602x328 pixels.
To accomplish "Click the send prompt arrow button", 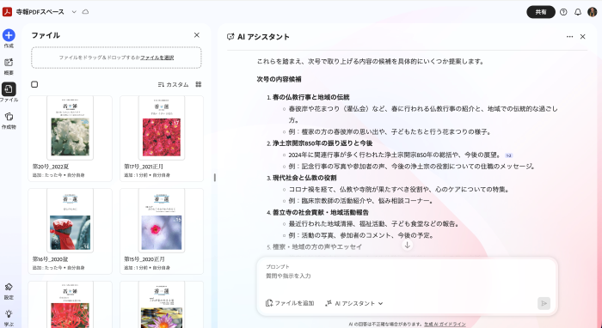I will tap(544, 303).
